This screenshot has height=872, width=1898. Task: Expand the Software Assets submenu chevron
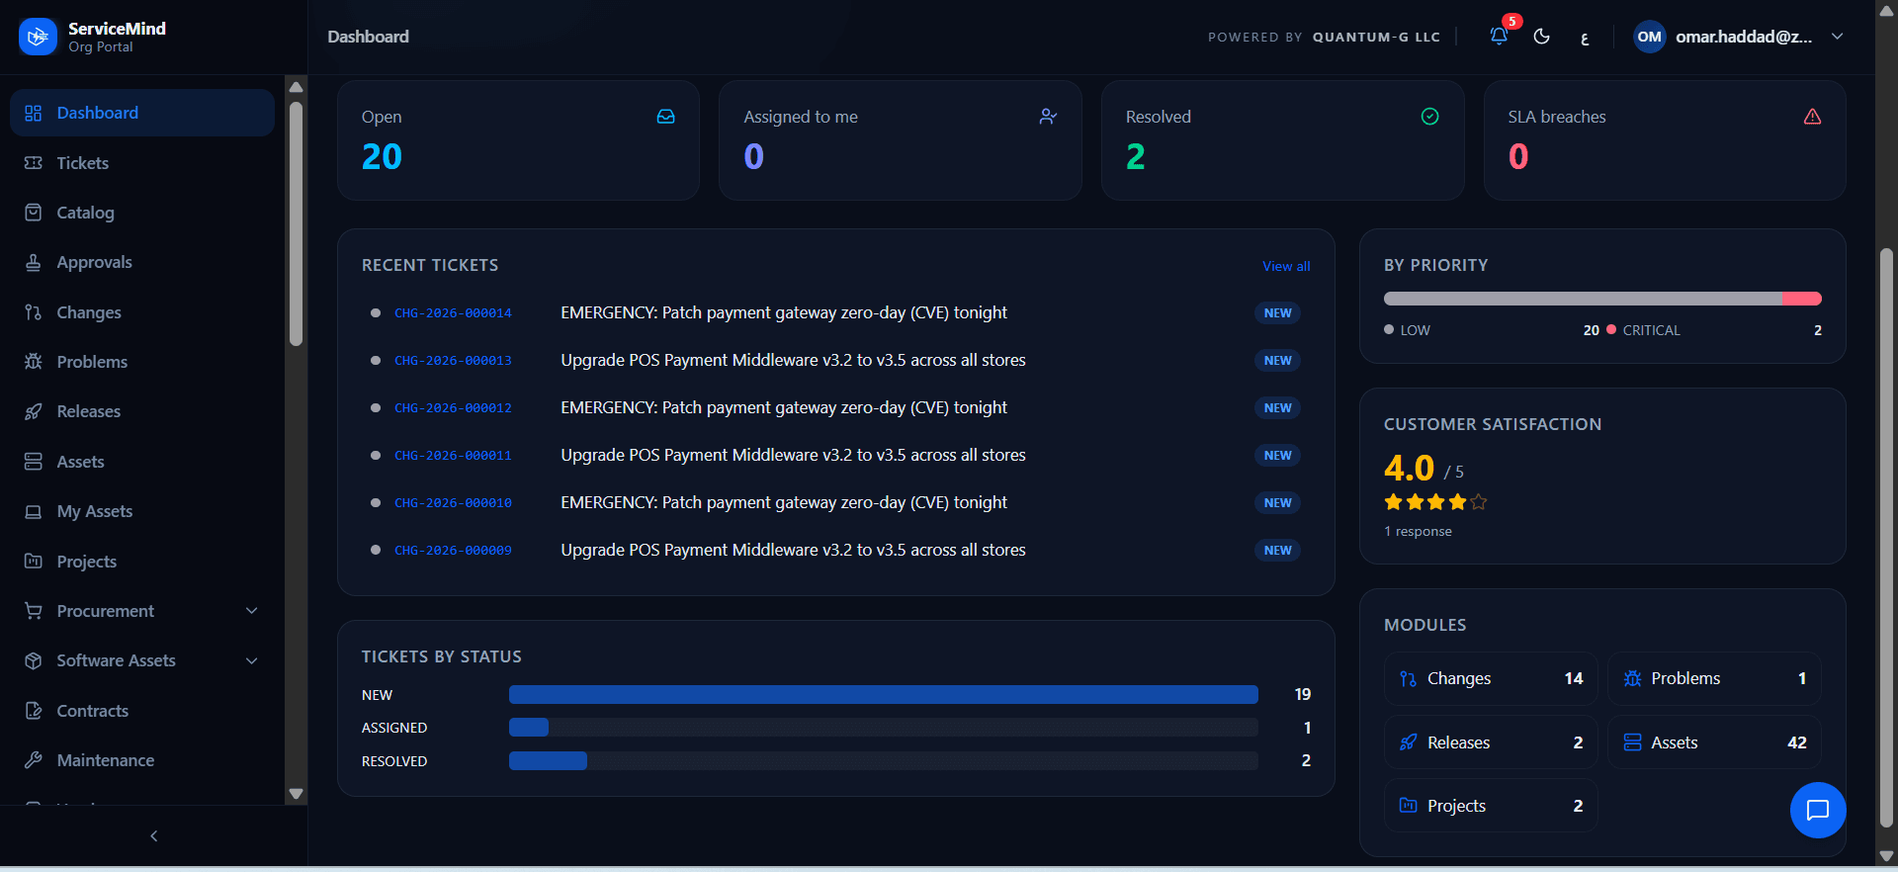pos(252,660)
